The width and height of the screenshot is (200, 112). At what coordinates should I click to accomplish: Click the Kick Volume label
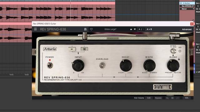point(139,98)
